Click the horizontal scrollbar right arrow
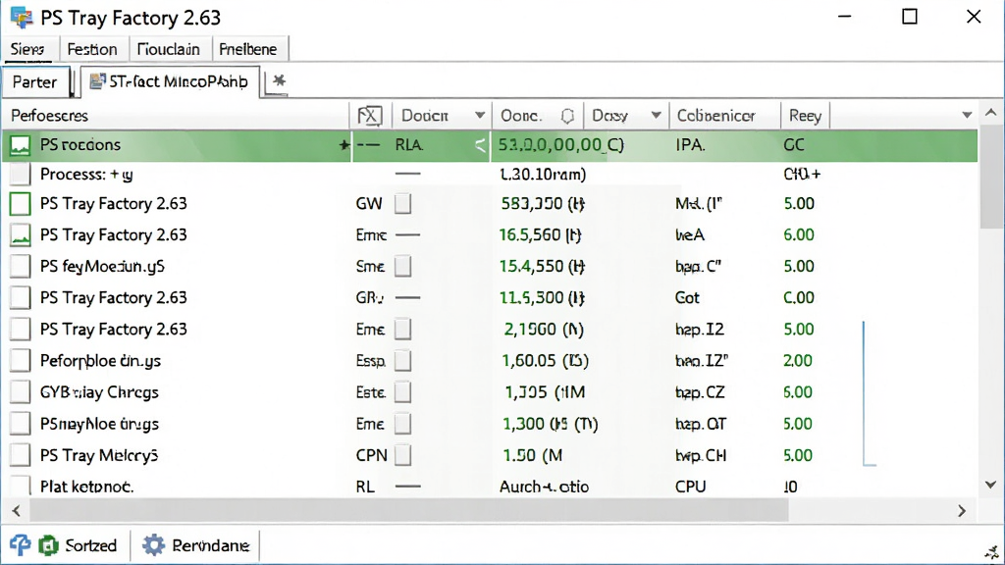The image size is (1005, 565). pos(962,510)
